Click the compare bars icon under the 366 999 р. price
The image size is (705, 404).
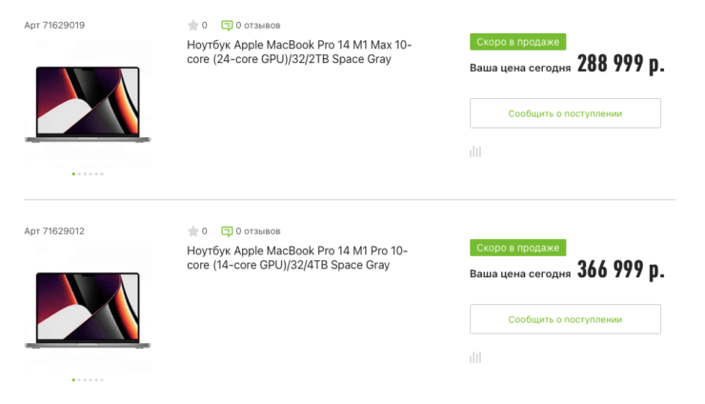pos(475,357)
